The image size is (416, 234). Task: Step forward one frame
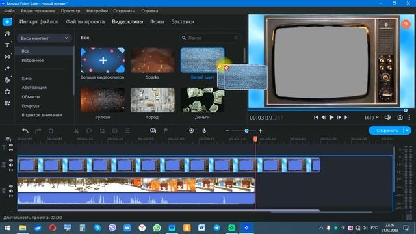click(x=339, y=117)
